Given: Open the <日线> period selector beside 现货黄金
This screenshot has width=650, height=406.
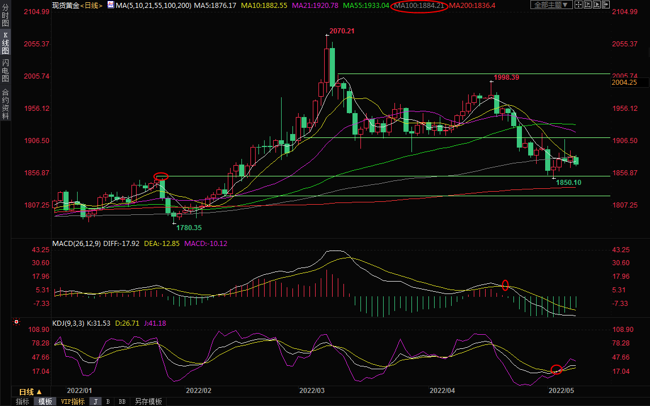Looking at the screenshot, I should tap(91, 5).
